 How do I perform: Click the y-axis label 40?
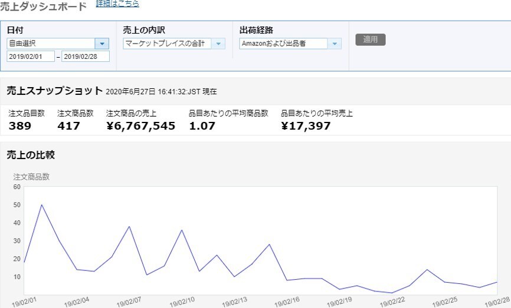tap(17, 223)
